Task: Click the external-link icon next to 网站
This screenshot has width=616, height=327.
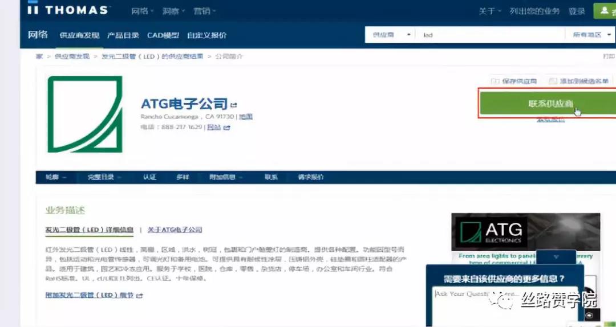Action: click(x=226, y=128)
